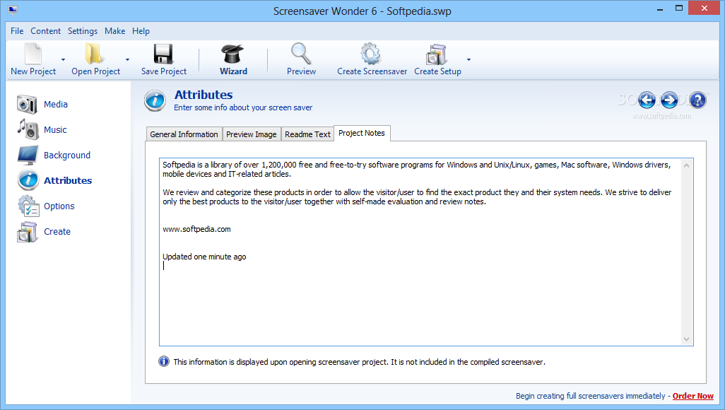The height and width of the screenshot is (410, 725).
Task: Click the Attributes info icon in sidebar
Action: (x=28, y=180)
